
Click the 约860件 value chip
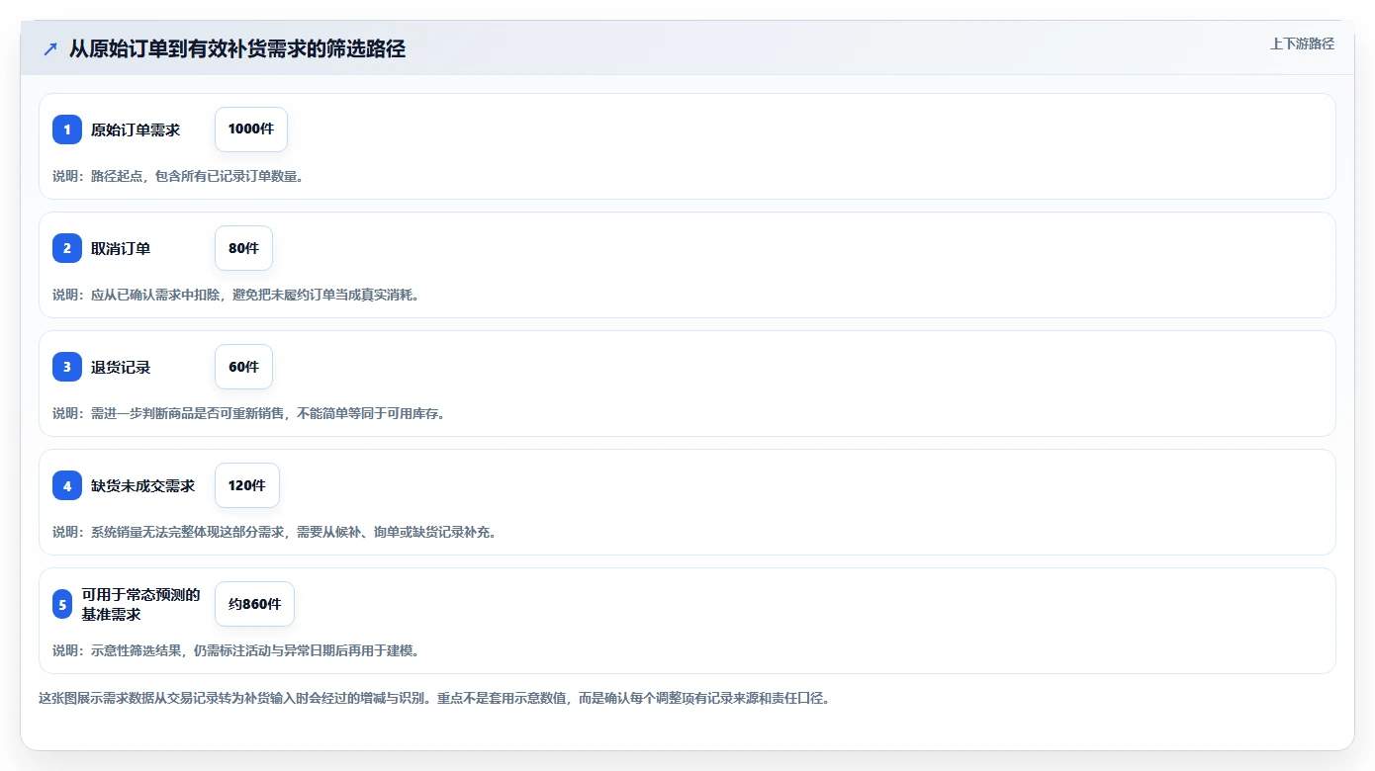tap(254, 604)
